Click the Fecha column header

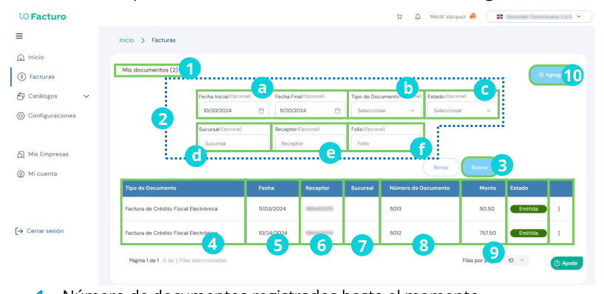coord(267,188)
